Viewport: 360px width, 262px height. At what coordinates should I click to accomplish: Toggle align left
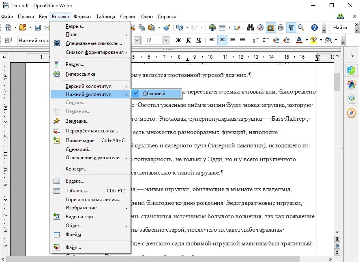click(x=212, y=40)
